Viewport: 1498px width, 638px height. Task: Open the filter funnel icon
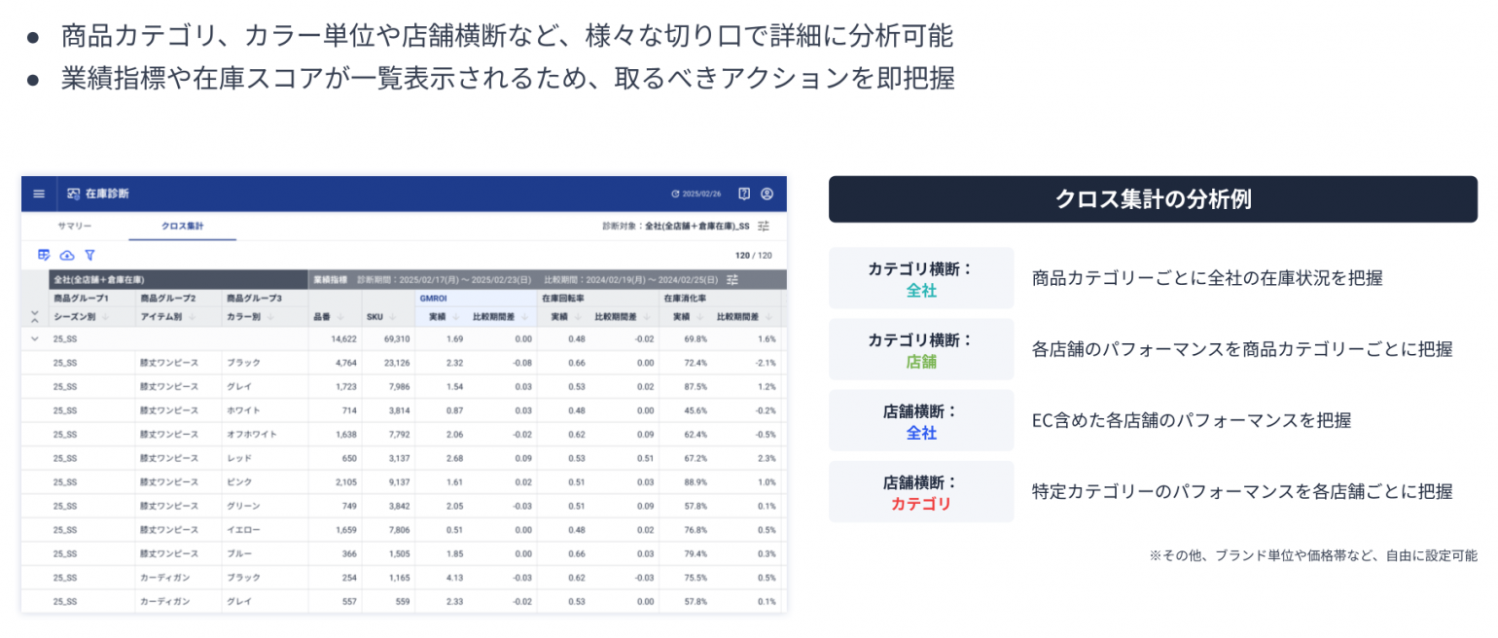pos(89,255)
